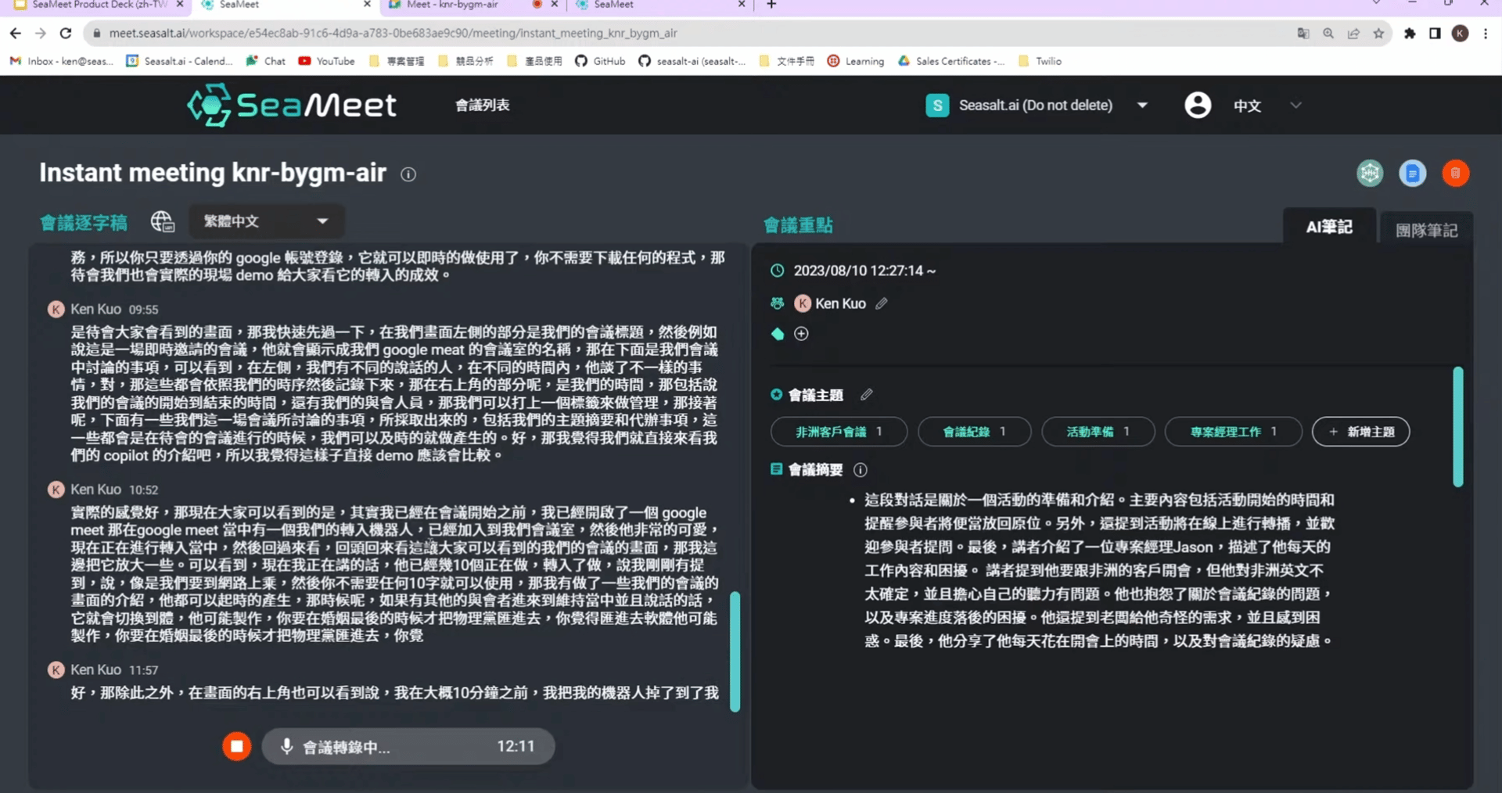Stop the meeting recording with the square button

[236, 746]
